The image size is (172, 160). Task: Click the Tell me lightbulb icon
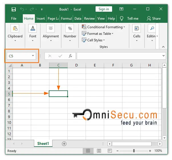122,19
